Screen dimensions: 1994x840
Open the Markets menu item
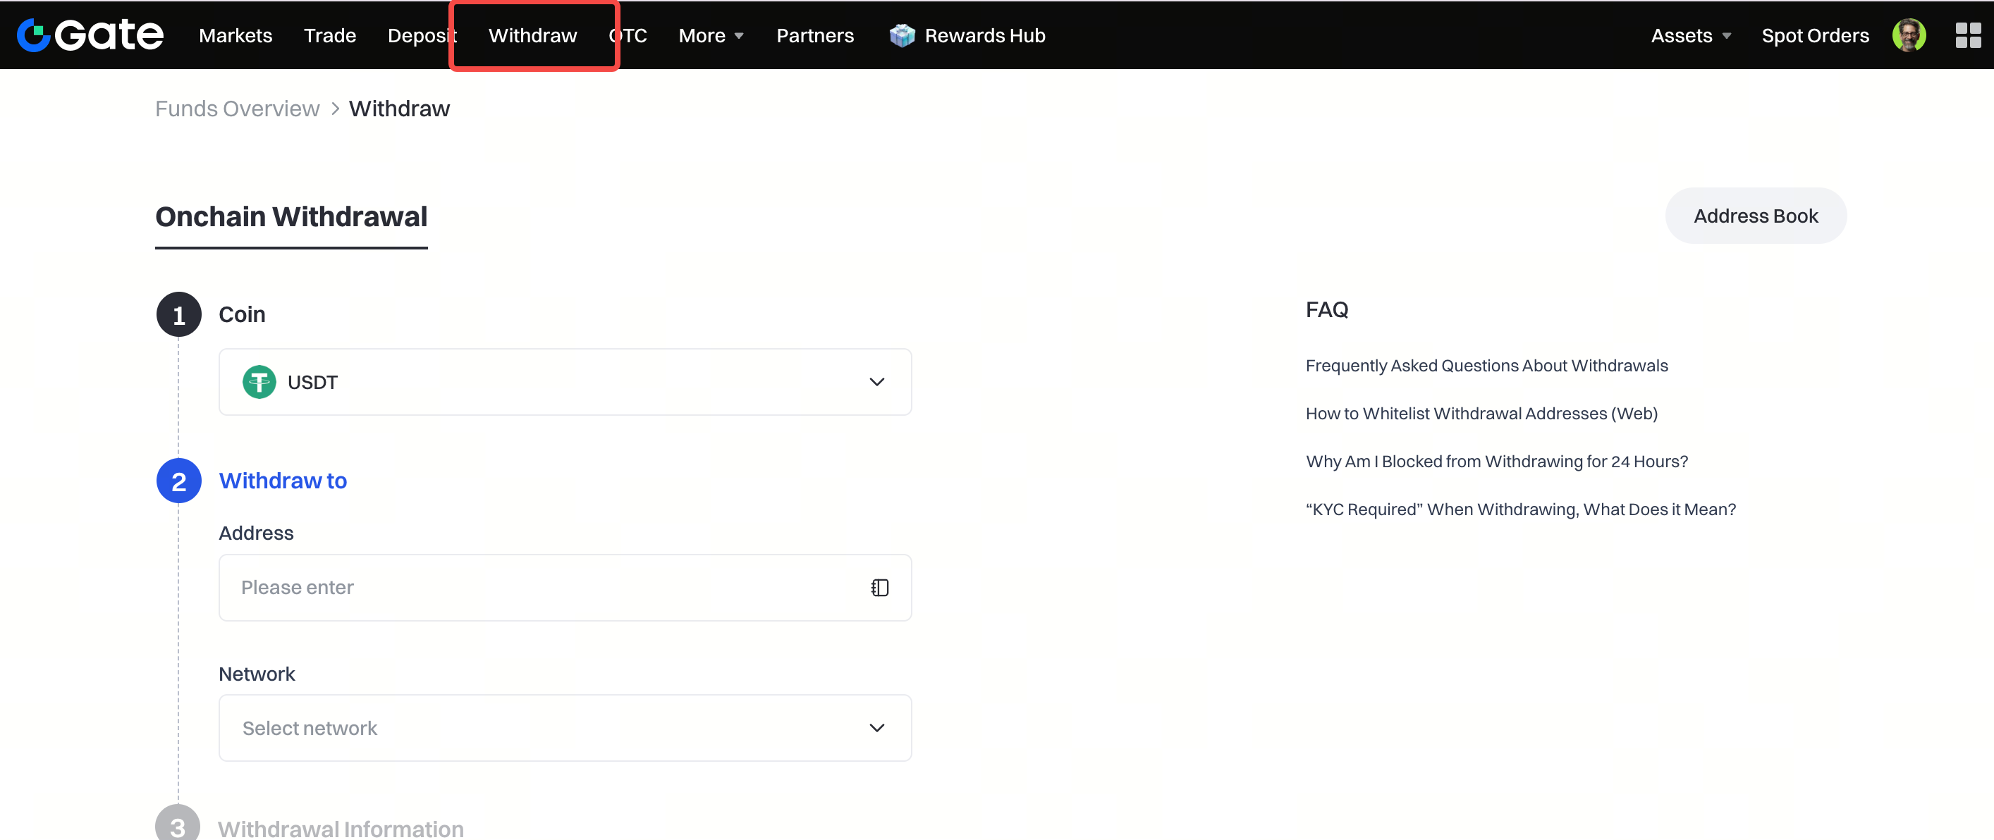click(x=236, y=35)
